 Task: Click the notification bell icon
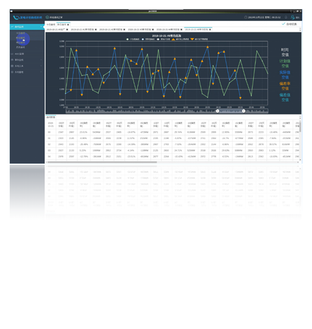point(286,17)
